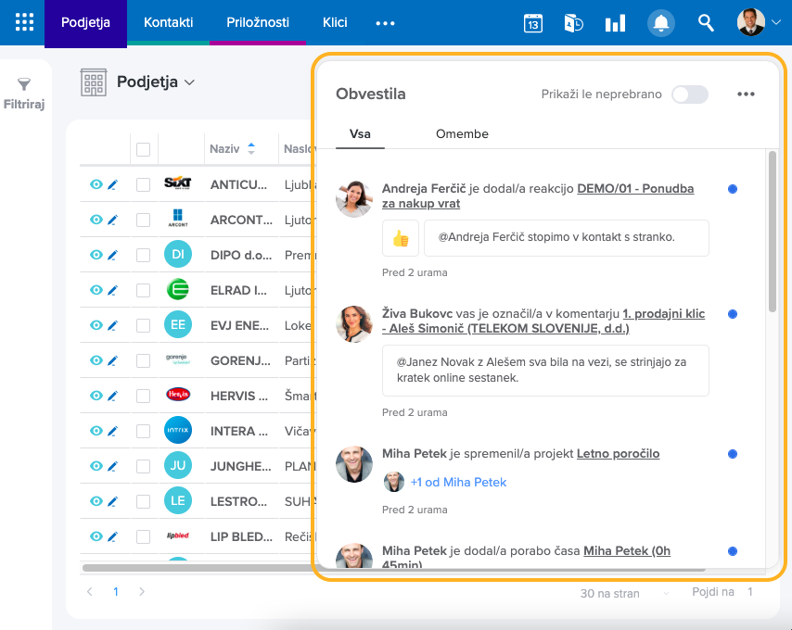Open the 30 na stran page size dropdown
Screen dimensions: 792x630
point(626,592)
